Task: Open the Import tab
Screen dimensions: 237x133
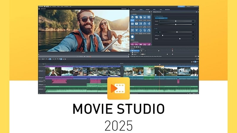Action: coord(134,9)
